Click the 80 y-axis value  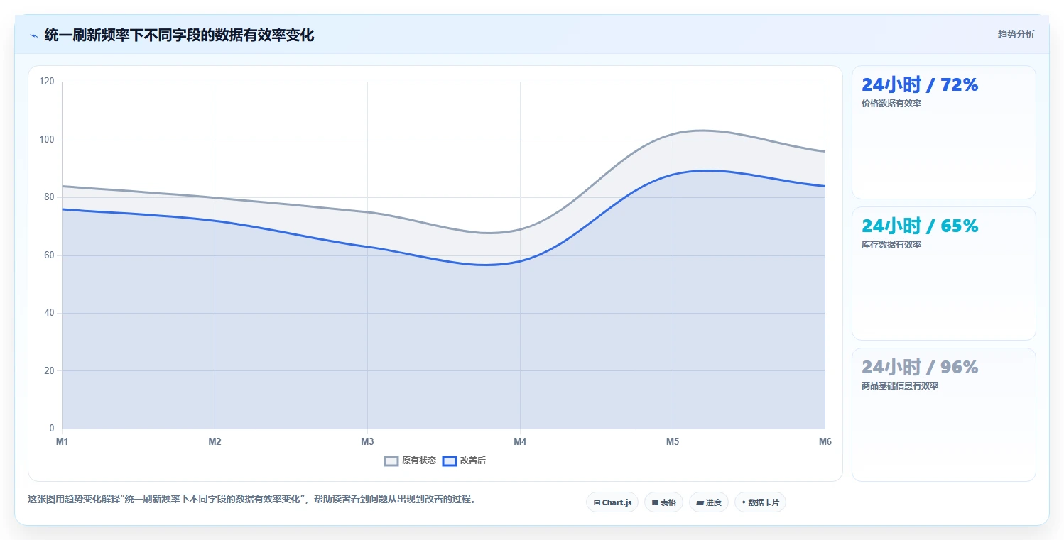pyautogui.click(x=49, y=197)
